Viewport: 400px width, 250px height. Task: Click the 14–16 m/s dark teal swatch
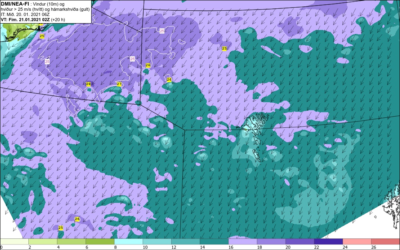(x=214, y=242)
